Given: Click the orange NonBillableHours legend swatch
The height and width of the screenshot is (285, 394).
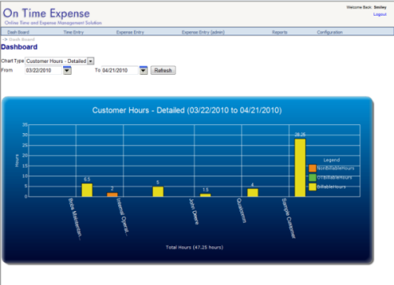Looking at the screenshot, I should [x=312, y=168].
